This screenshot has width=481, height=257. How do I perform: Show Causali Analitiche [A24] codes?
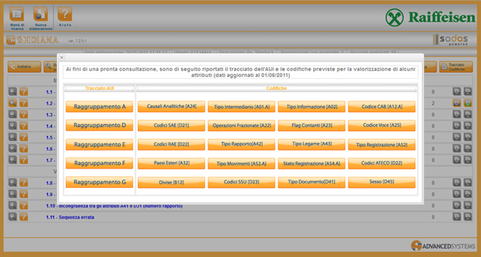171,106
